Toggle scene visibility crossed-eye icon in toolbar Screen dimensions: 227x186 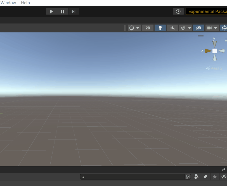(x=199, y=28)
